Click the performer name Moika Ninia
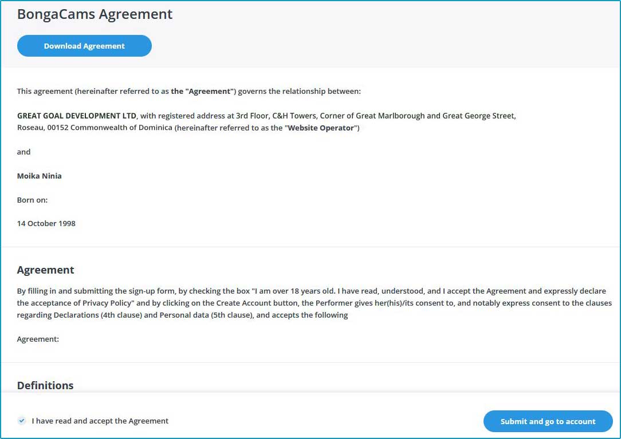 (x=40, y=176)
